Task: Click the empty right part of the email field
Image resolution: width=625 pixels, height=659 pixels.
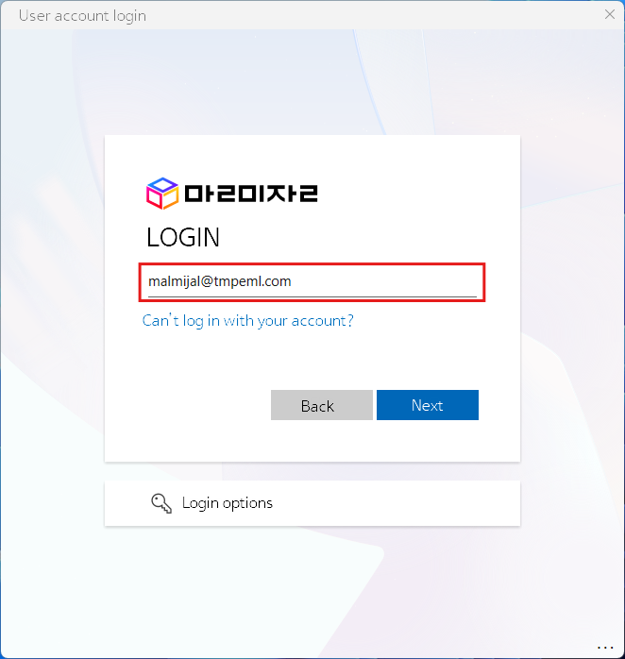Action: (x=387, y=281)
